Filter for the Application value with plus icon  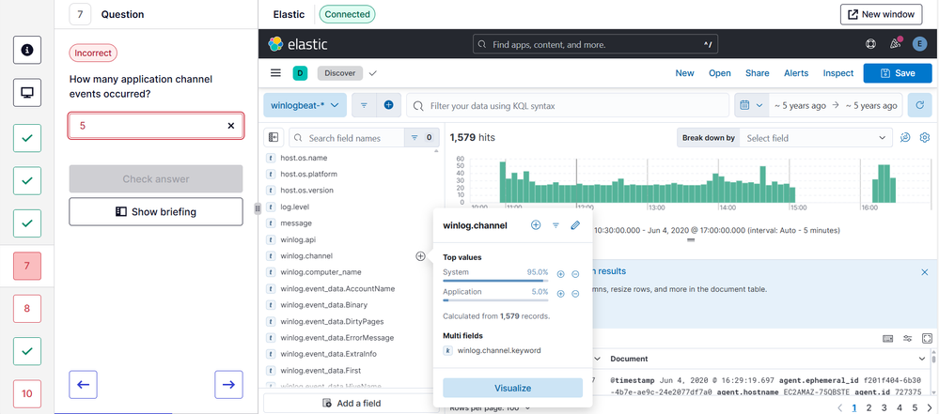click(x=561, y=294)
